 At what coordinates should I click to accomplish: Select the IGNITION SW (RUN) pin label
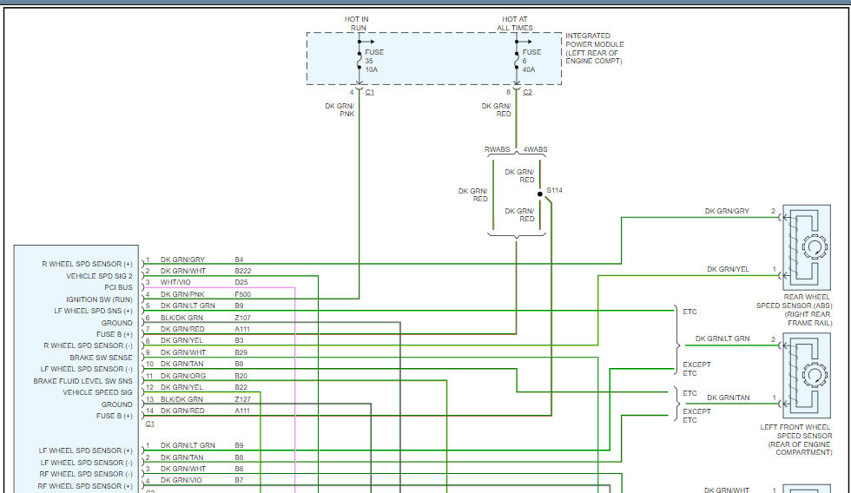[102, 299]
